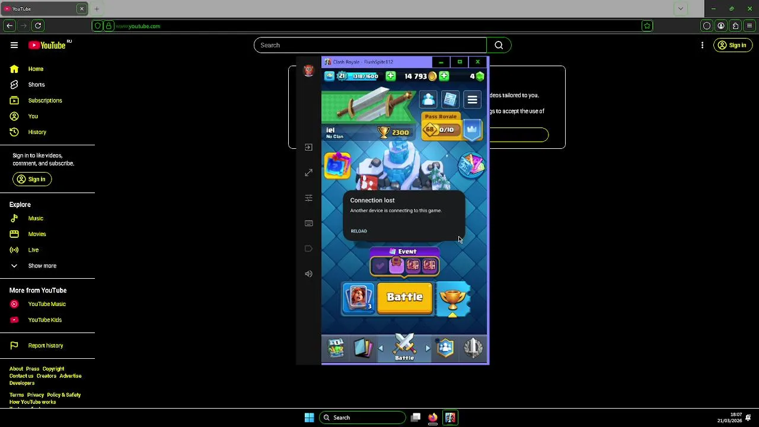The image size is (759, 427).
Task: Open the browser application menu
Action: 750,26
